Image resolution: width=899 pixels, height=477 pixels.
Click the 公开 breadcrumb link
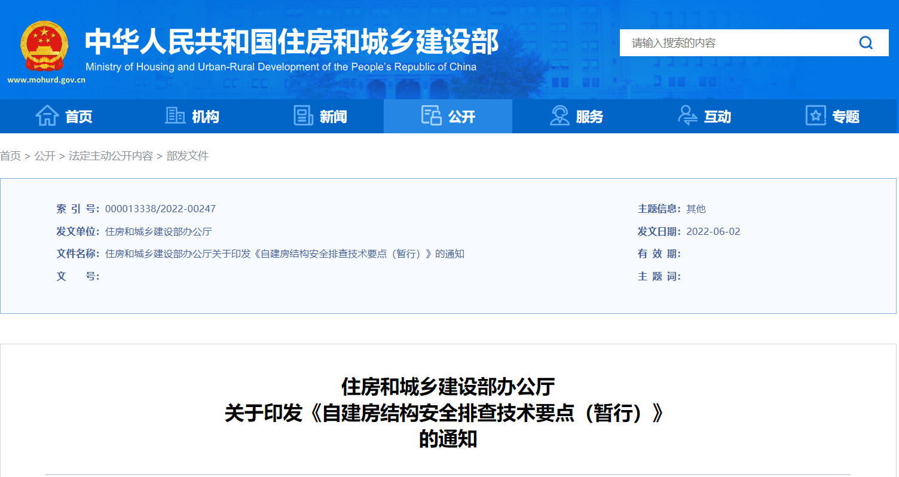coord(45,156)
